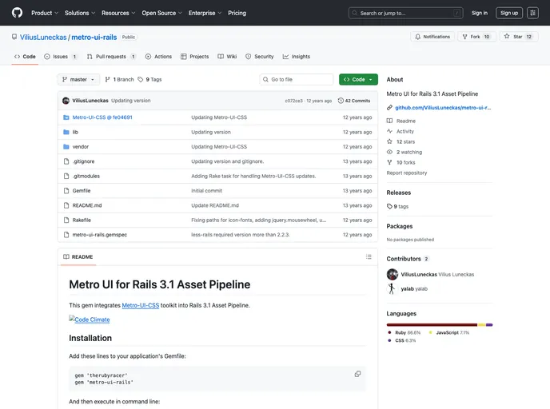The height and width of the screenshot is (409, 550).
Task: Click the Rakefile file icon
Action: click(x=66, y=220)
